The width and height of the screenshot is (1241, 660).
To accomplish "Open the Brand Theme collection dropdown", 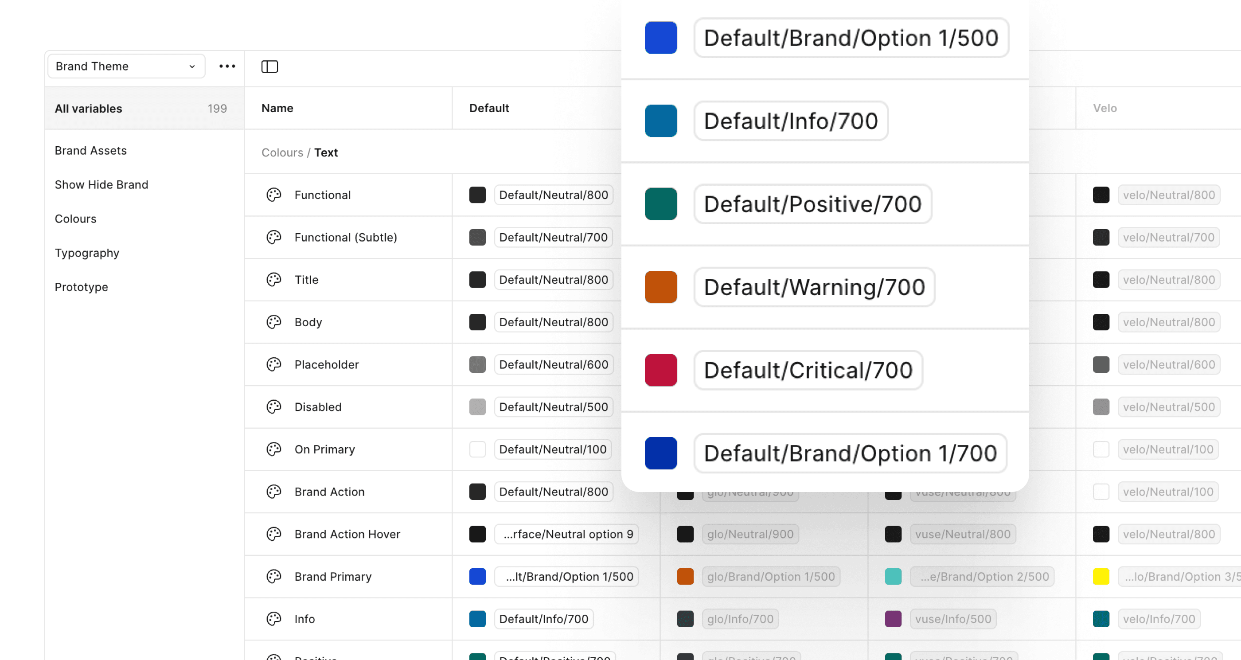I will click(126, 66).
